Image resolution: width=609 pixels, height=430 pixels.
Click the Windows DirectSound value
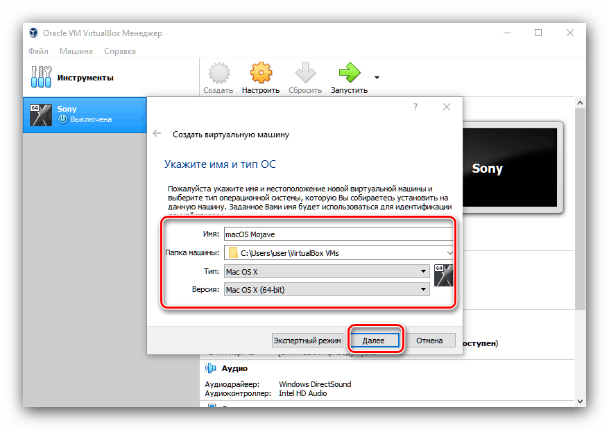click(315, 384)
